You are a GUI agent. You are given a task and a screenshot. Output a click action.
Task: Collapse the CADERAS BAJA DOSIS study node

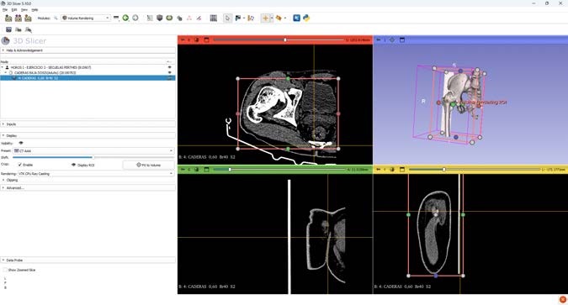click(x=6, y=73)
